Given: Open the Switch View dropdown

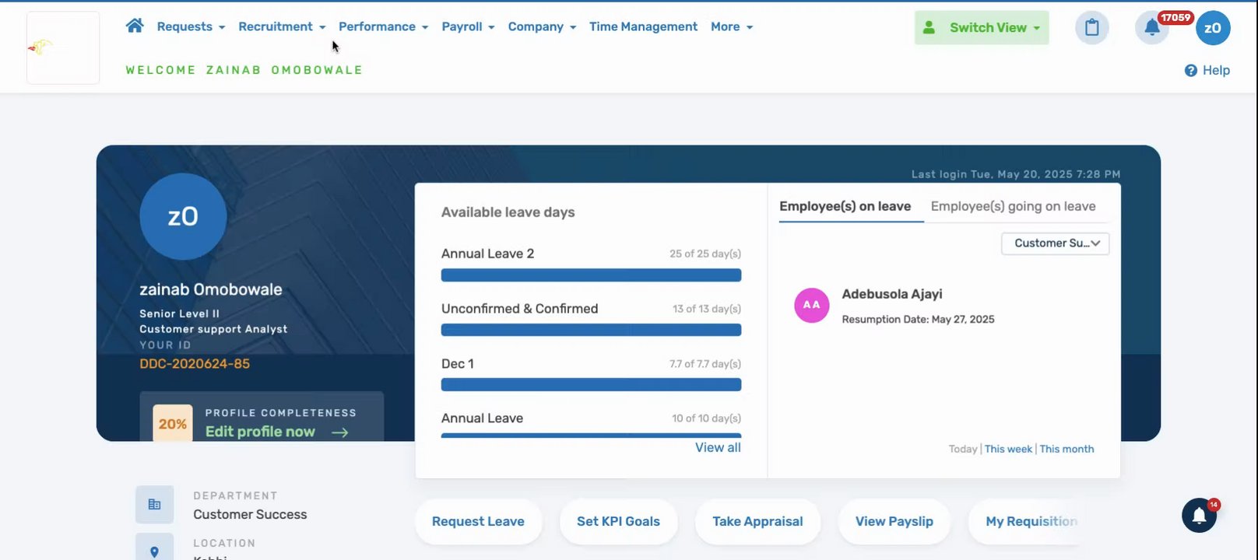Looking at the screenshot, I should [982, 28].
